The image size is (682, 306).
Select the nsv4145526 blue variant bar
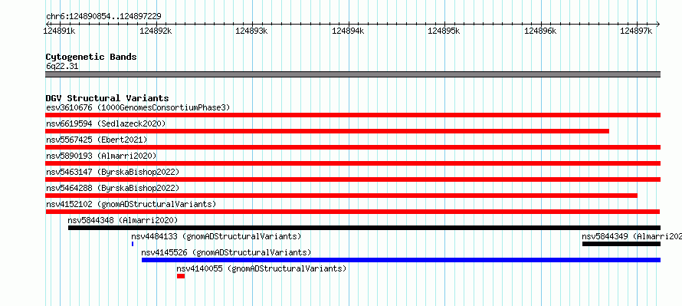tap(401, 260)
